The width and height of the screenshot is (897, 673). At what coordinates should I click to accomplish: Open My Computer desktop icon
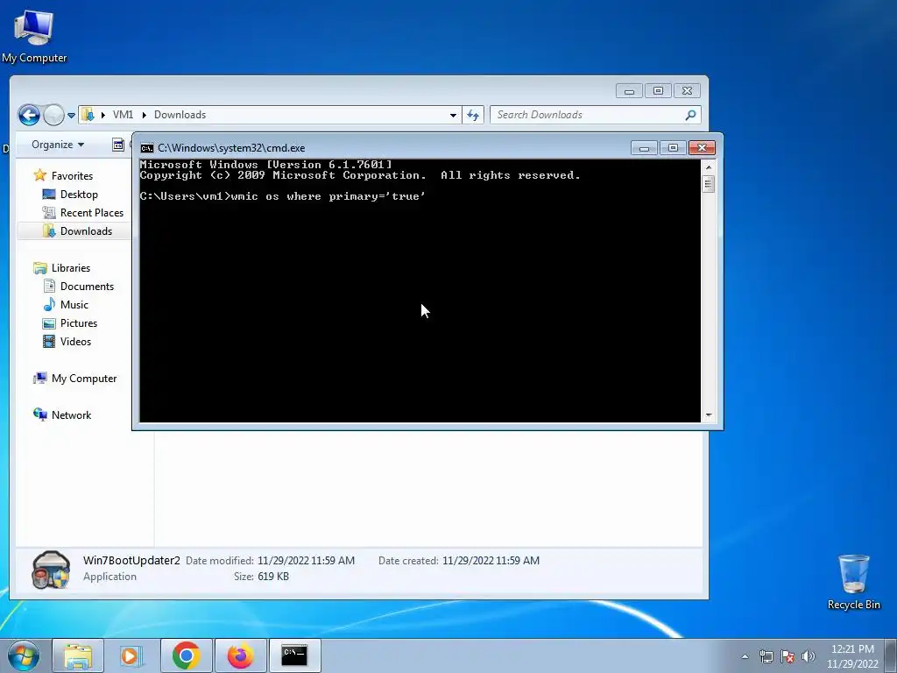coord(34,36)
